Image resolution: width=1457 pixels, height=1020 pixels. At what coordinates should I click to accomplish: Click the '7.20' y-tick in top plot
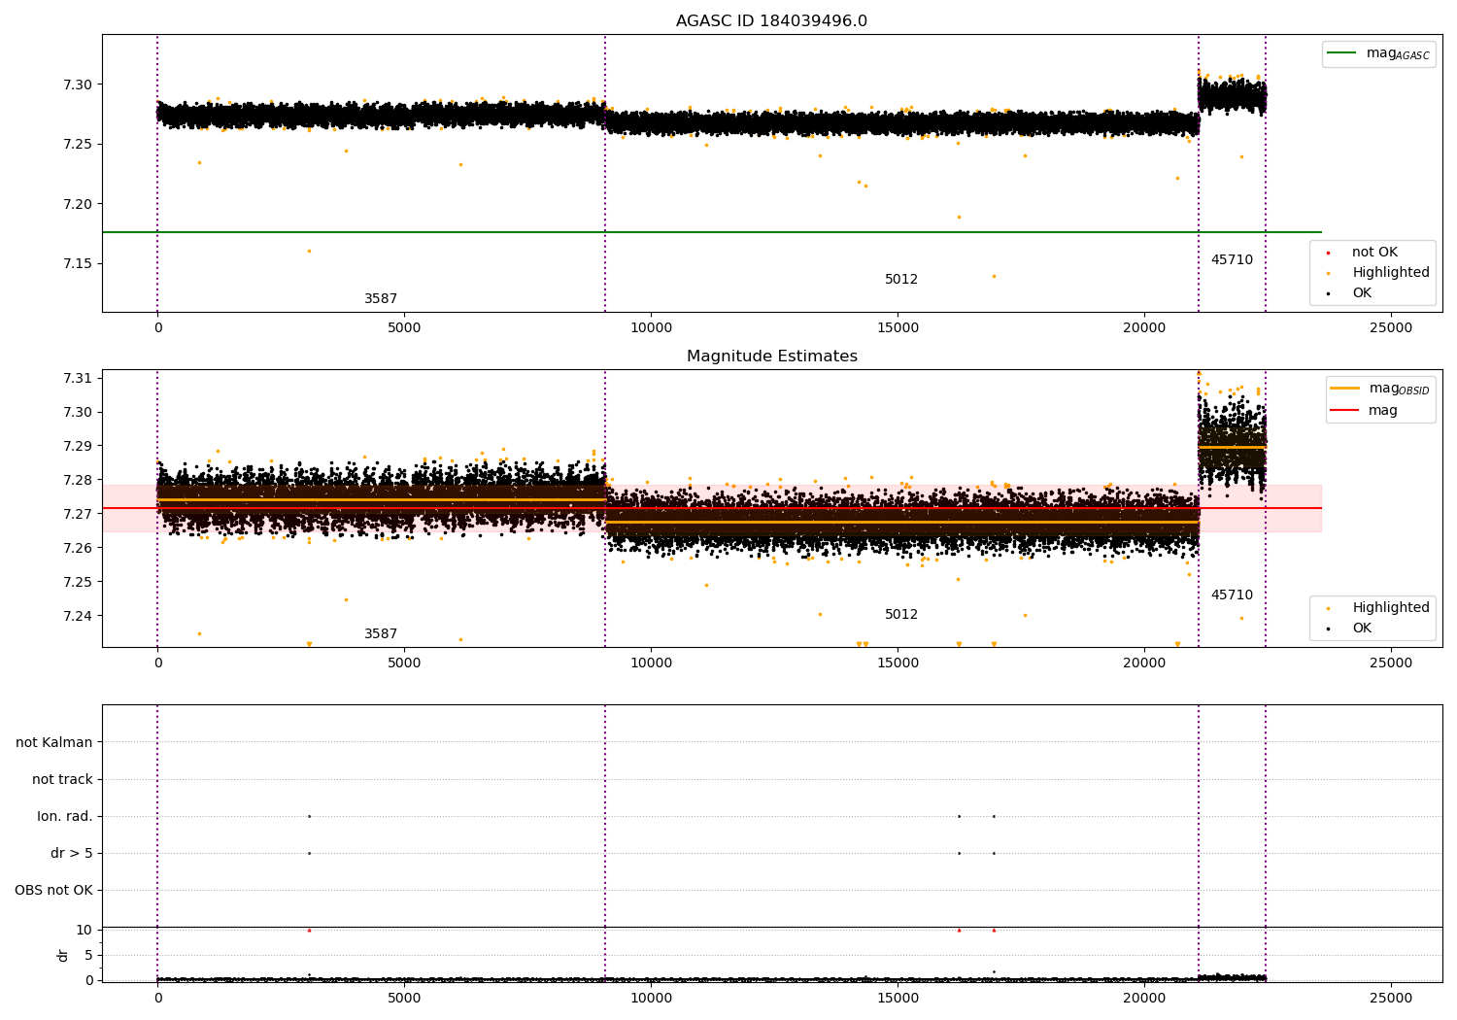click(78, 204)
